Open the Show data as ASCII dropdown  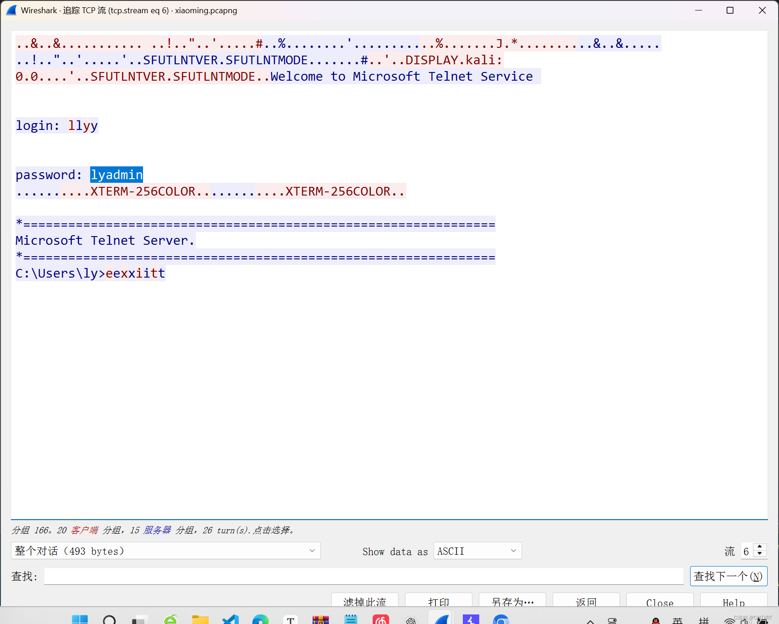(477, 551)
